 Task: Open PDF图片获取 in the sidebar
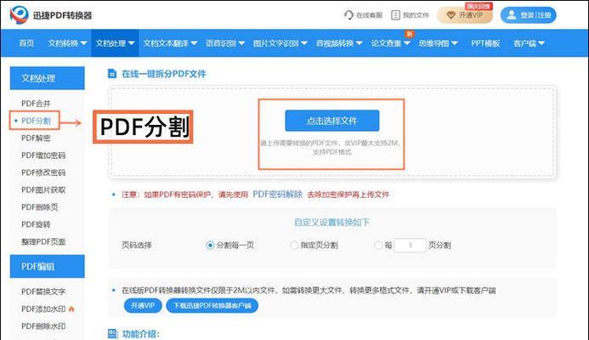[43, 190]
